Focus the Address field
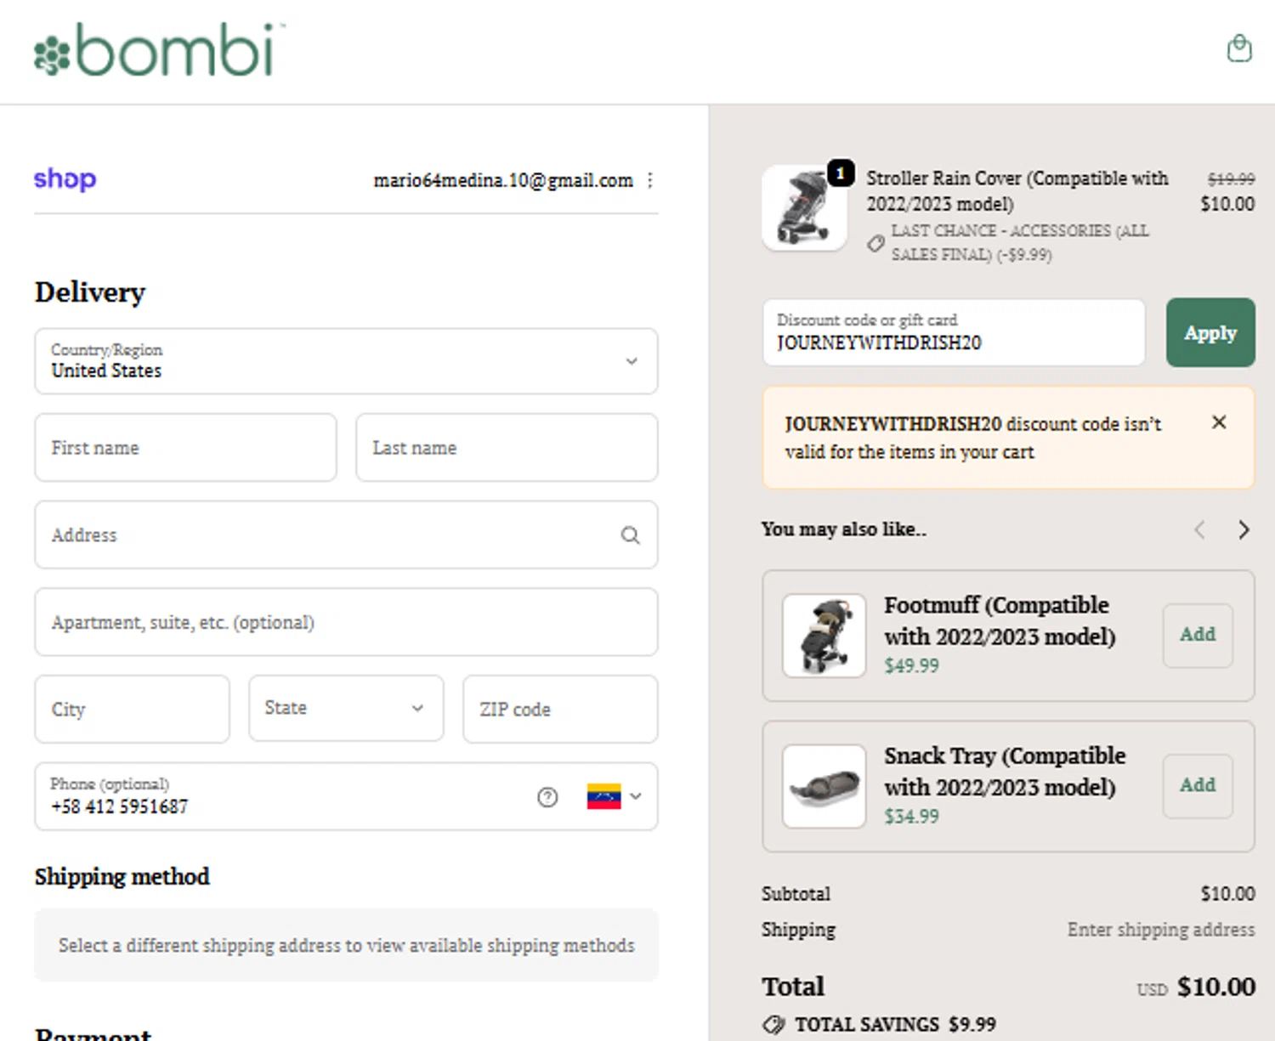This screenshot has height=1041, width=1275. (x=346, y=535)
